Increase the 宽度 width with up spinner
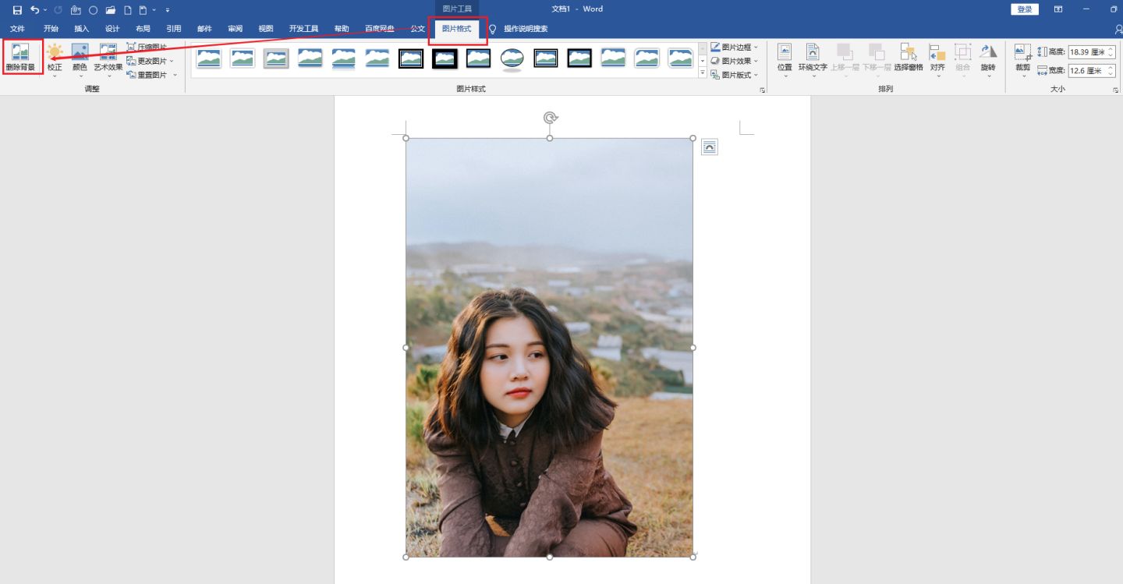This screenshot has height=584, width=1123. click(1111, 67)
